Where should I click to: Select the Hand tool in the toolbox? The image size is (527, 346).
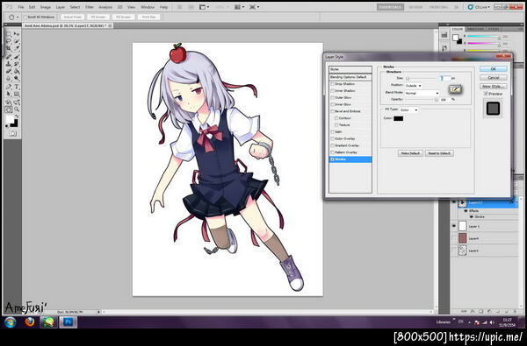(9, 109)
